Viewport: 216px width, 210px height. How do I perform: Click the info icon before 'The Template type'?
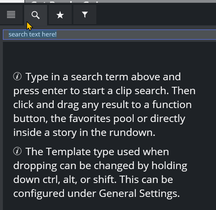coord(17,151)
